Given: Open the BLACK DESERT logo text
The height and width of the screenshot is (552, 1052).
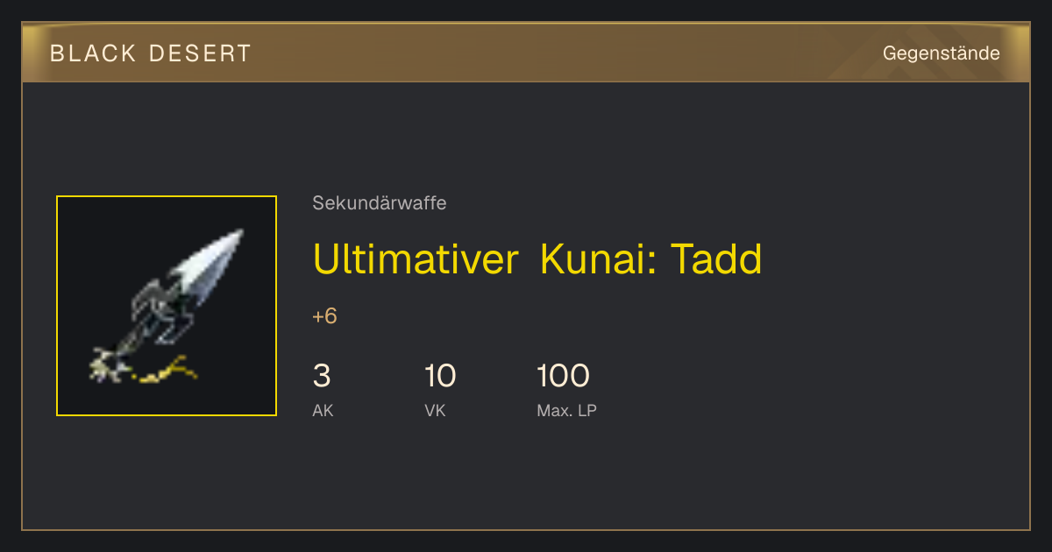Looking at the screenshot, I should (151, 53).
